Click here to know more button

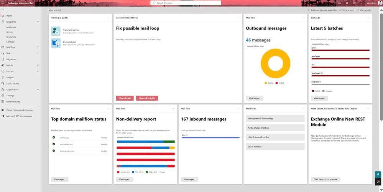click(325, 179)
